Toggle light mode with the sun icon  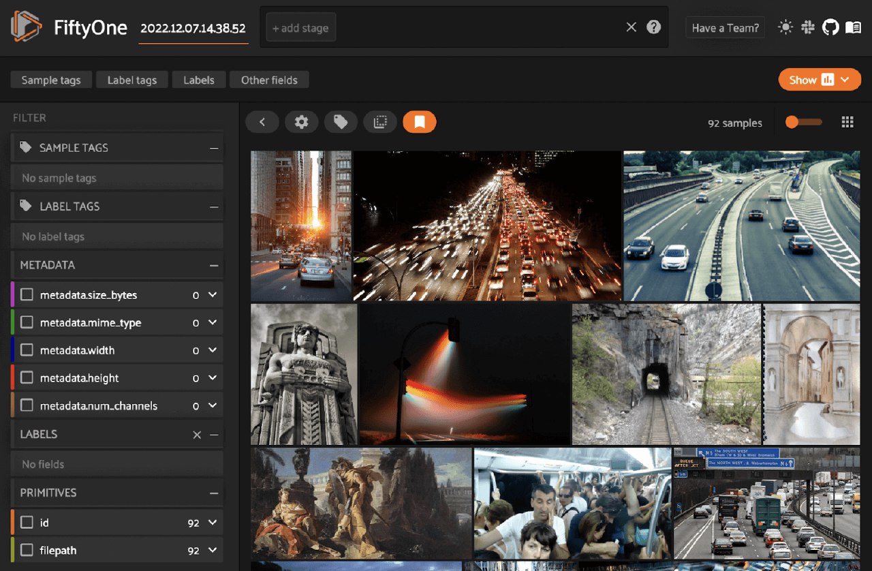[x=785, y=27]
